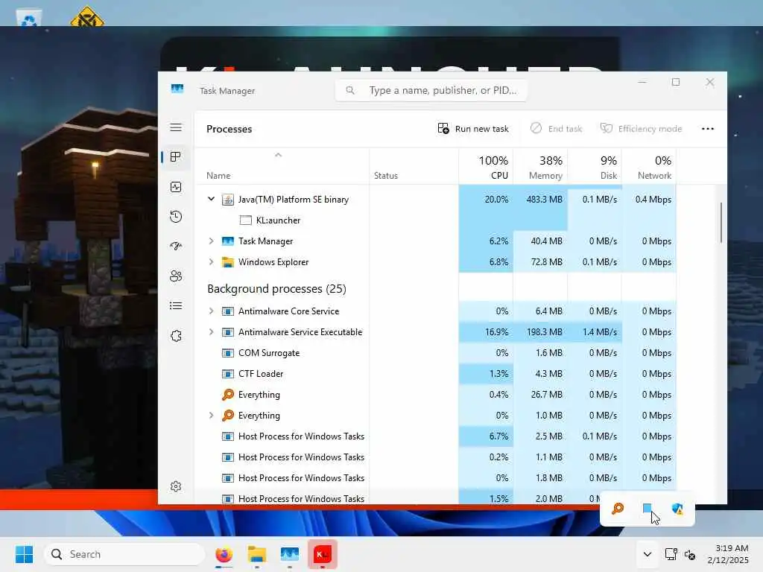Click the 483.3 MB memory cell
Image resolution: width=763 pixels, height=572 pixels.
coord(540,200)
